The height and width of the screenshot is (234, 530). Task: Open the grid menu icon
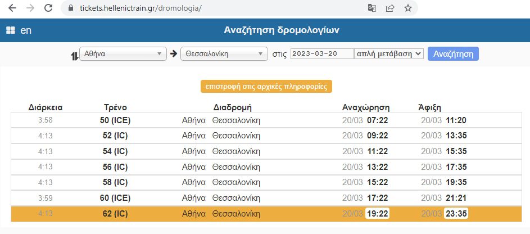[10, 30]
